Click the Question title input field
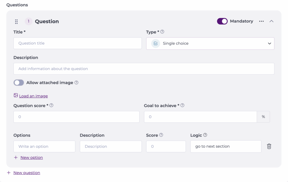Screen dimensions: 288x182 [x=77, y=43]
